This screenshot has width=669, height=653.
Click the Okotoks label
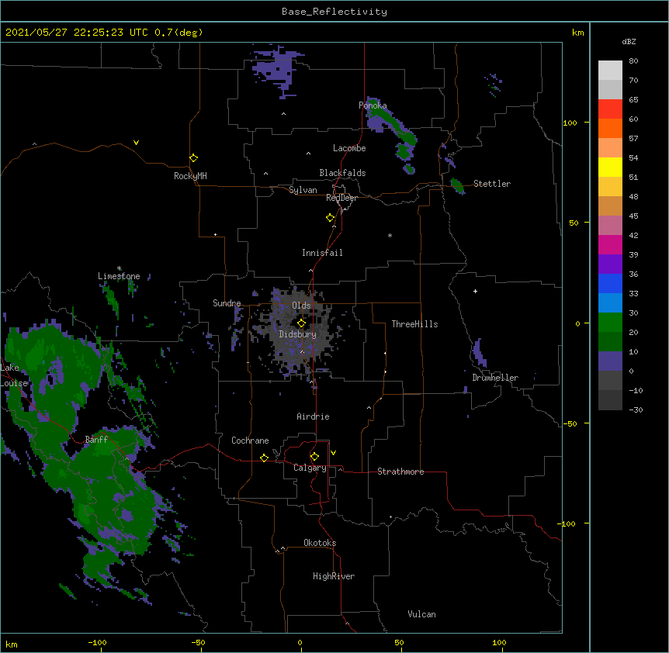320,543
